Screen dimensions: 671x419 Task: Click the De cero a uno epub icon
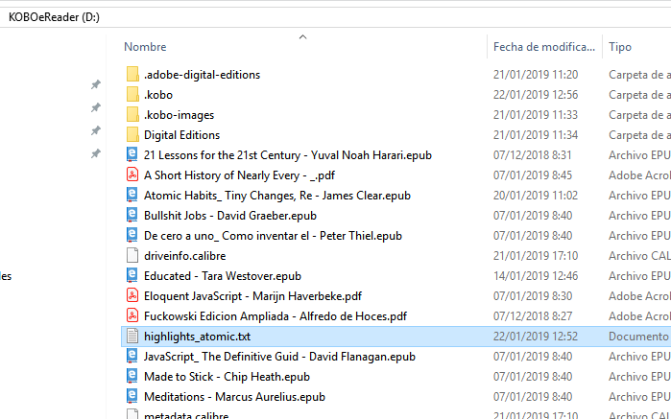click(x=132, y=235)
